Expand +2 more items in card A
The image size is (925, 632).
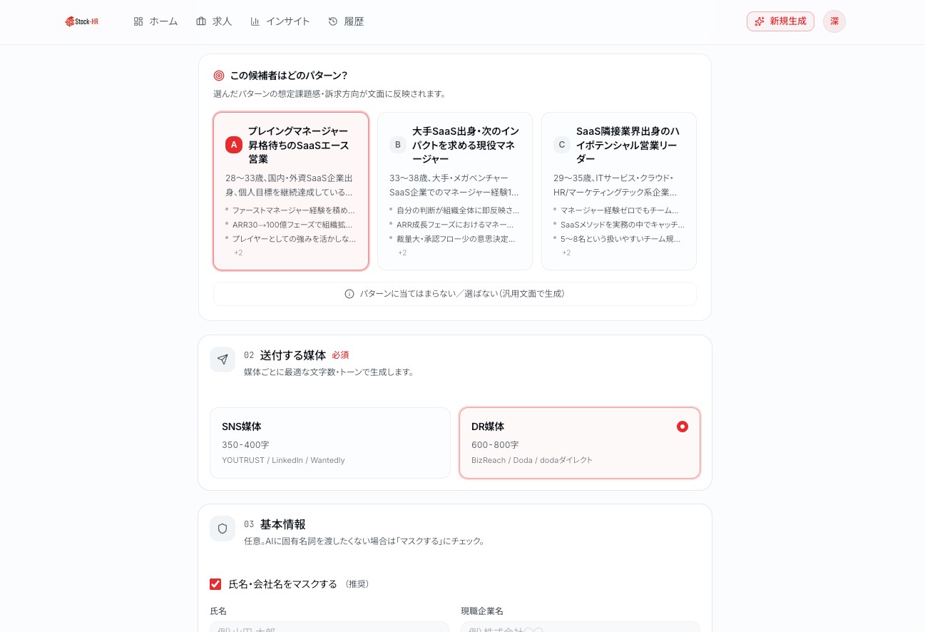[x=238, y=253]
